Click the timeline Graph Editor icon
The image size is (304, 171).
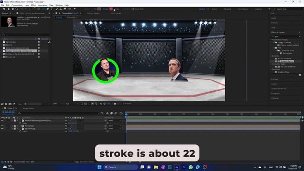coord(121,113)
